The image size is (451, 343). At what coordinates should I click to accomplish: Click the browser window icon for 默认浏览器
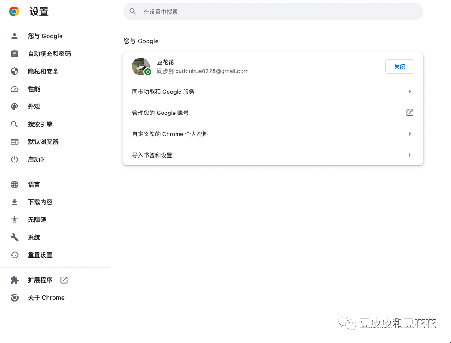tap(15, 142)
